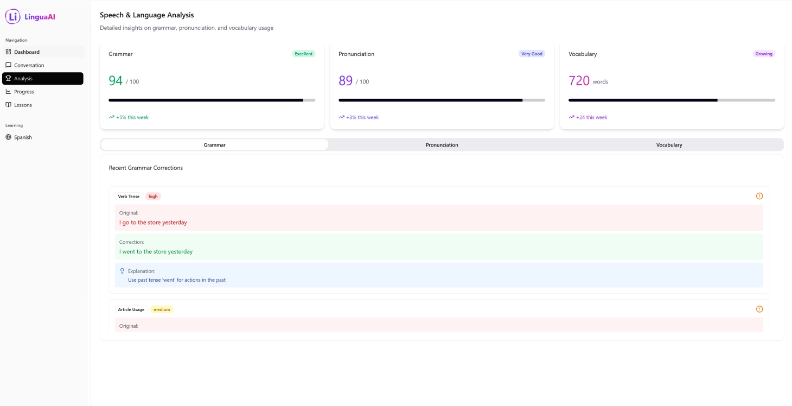
Task: Open the Vocabulary tab
Action: [x=669, y=145]
